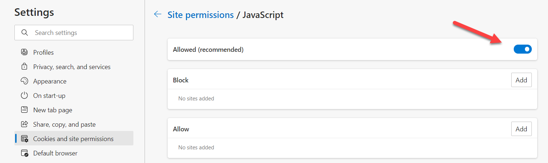Add a site to the Block list
Viewport: 548px width, 163px height.
[x=521, y=80]
